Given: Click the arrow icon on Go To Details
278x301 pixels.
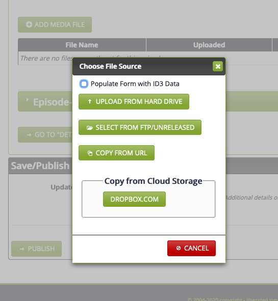Looking at the screenshot, I should (x=29, y=135).
